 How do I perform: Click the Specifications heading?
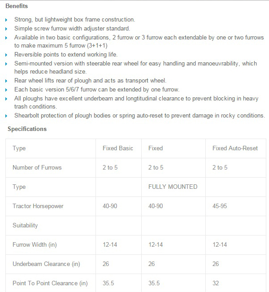pos(27,129)
